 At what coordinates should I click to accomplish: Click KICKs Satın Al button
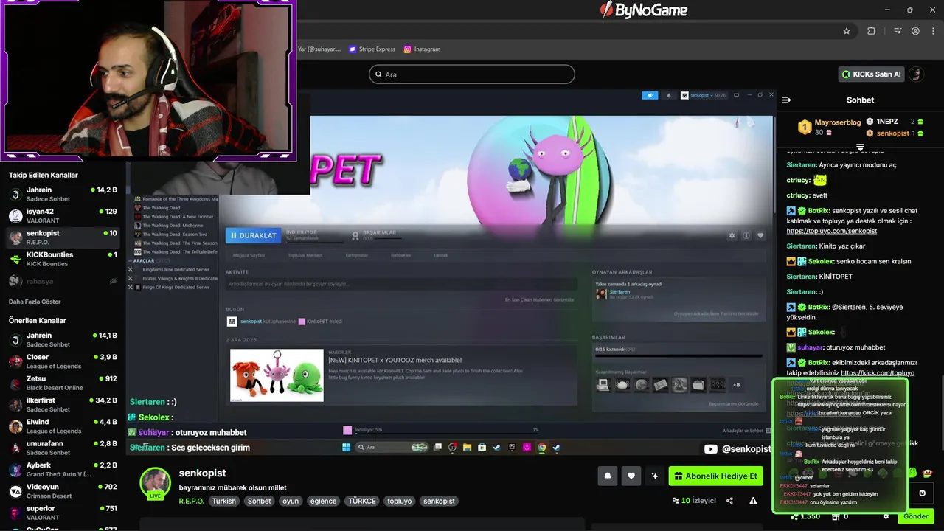tap(872, 74)
